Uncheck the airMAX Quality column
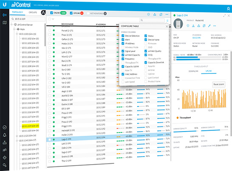Viewport: 232px width, 171px height. pyautogui.click(x=146, y=51)
